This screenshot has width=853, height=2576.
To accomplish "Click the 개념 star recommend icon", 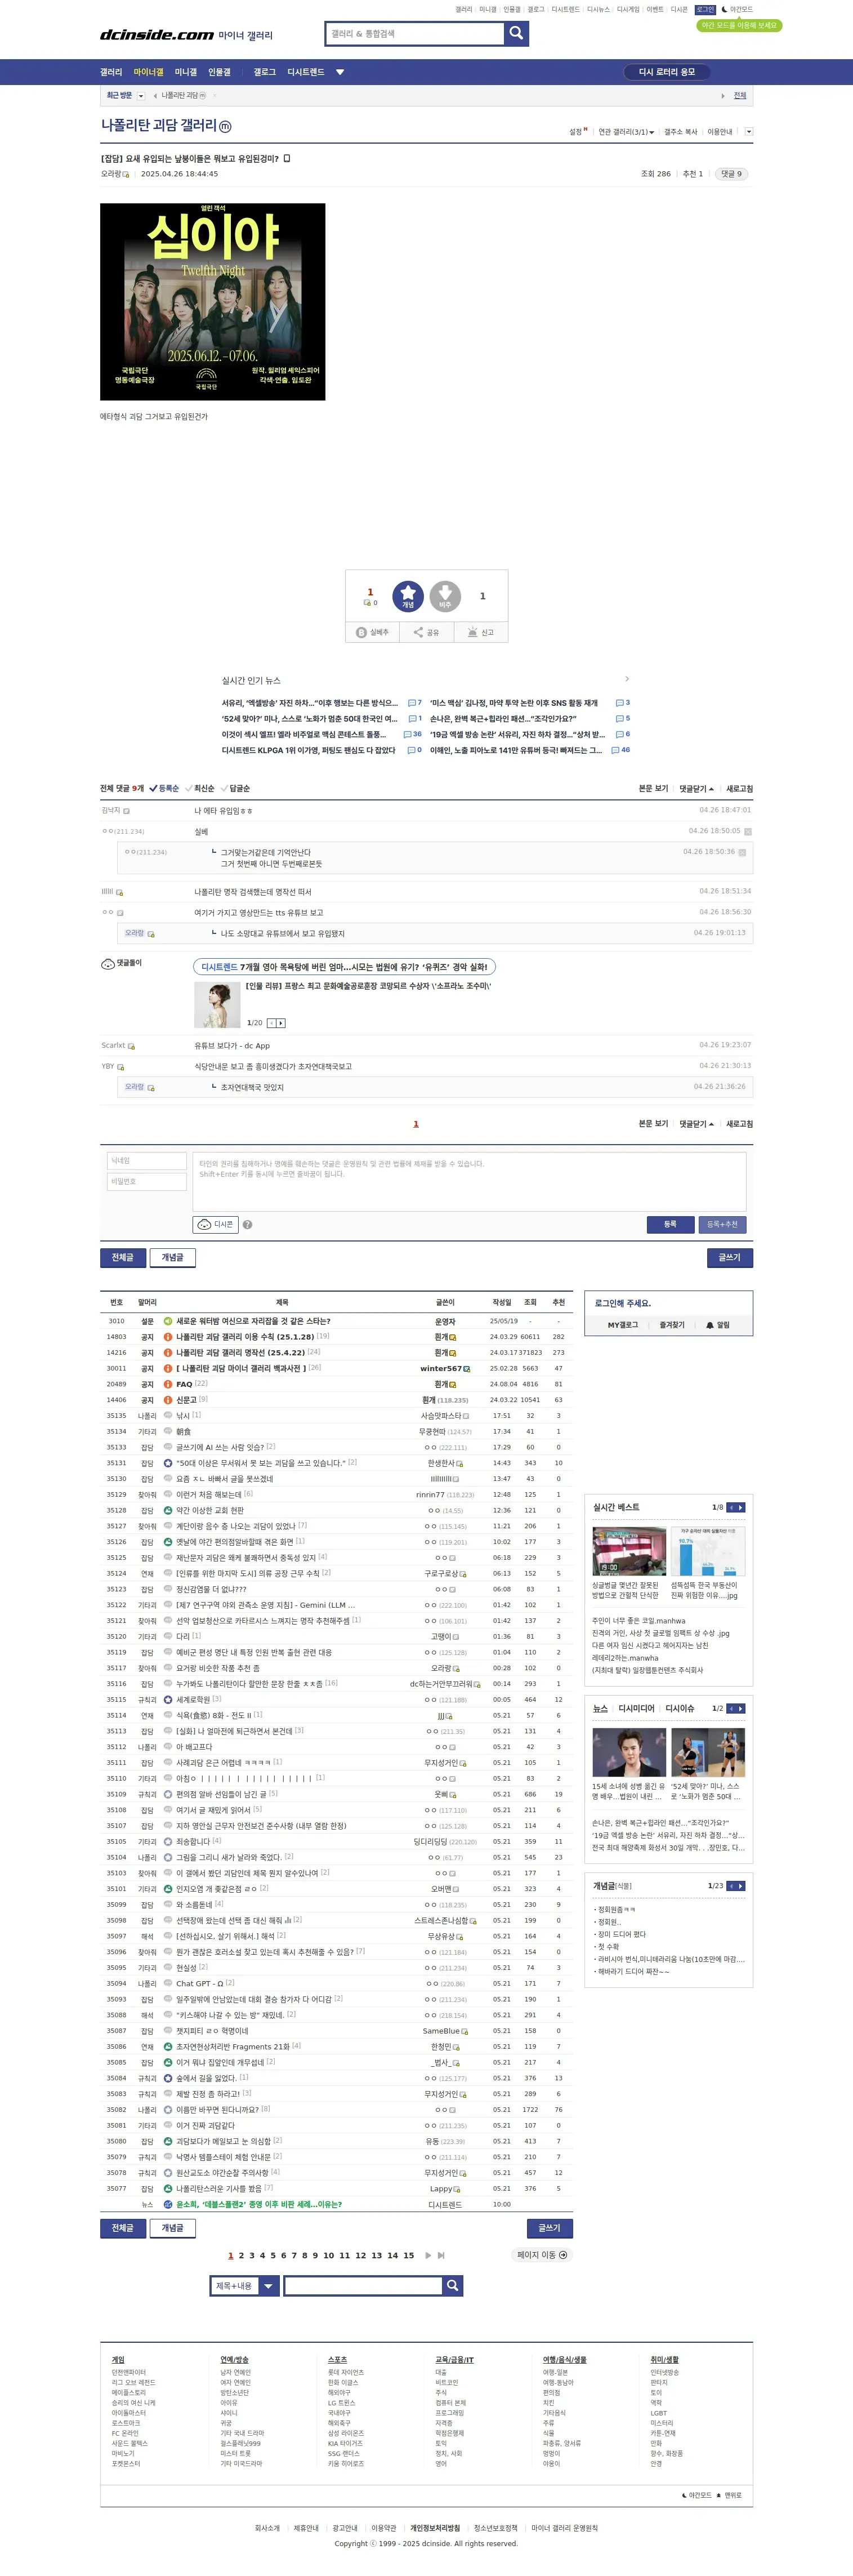I will (408, 596).
